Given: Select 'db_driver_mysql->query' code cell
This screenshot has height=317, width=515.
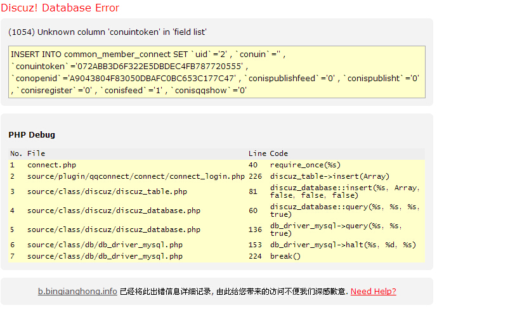Looking at the screenshot, I should [x=336, y=230].
